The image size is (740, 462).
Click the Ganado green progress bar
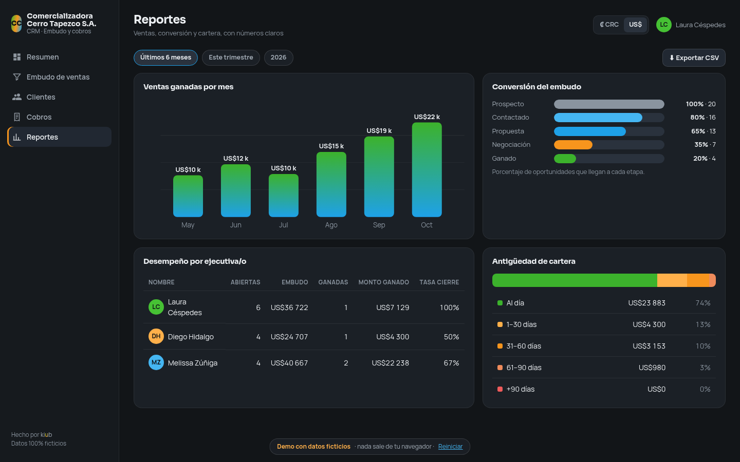pos(565,159)
